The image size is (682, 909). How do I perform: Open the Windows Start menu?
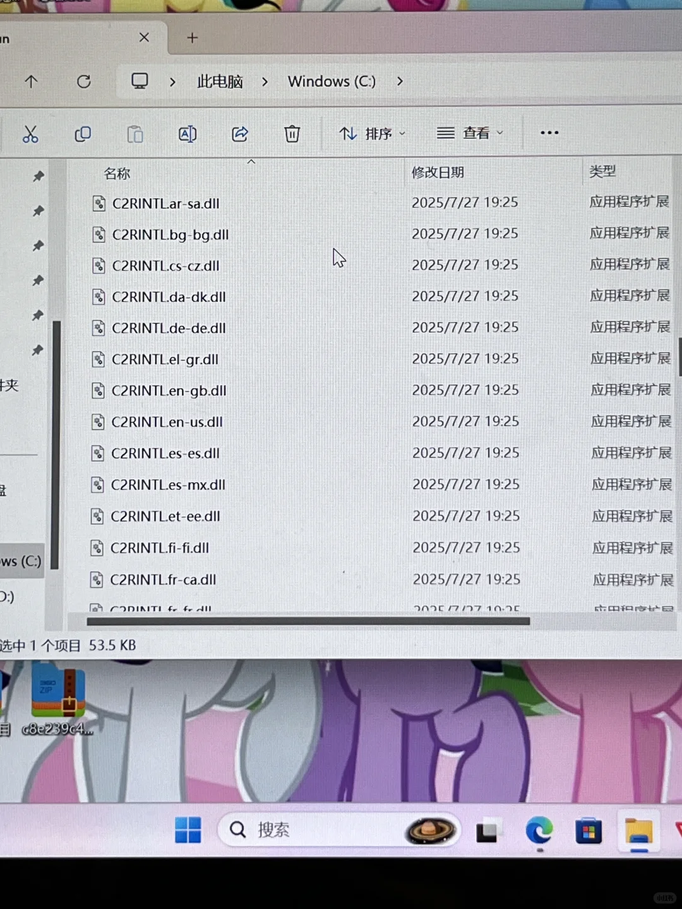188,830
